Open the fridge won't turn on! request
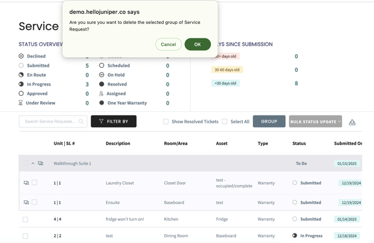The height and width of the screenshot is (243, 374). [x=125, y=219]
